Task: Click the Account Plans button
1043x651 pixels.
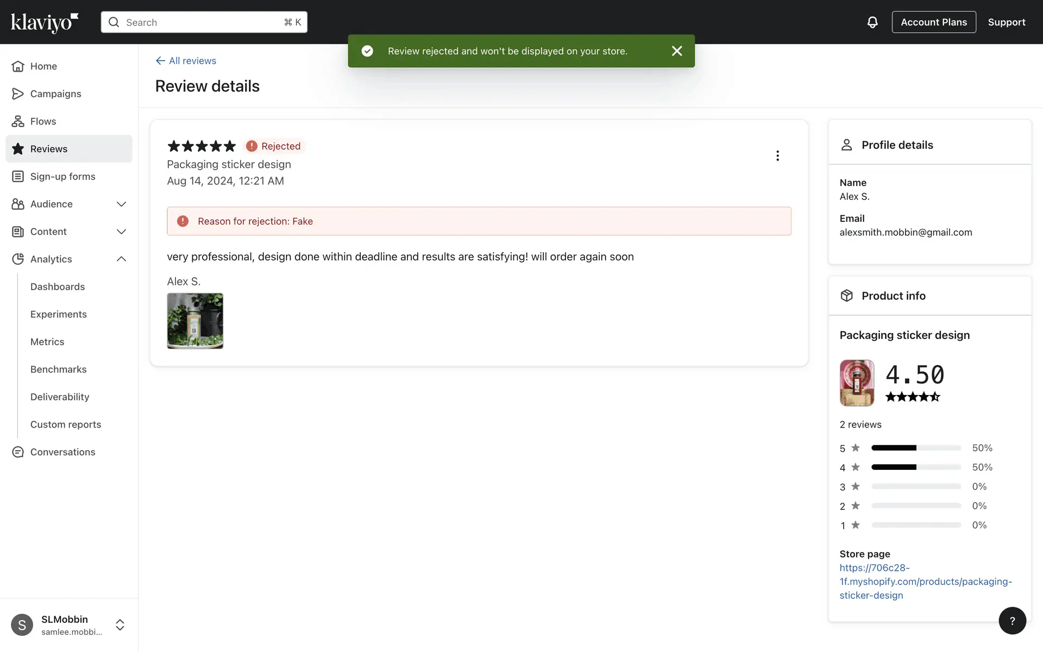Action: tap(933, 22)
